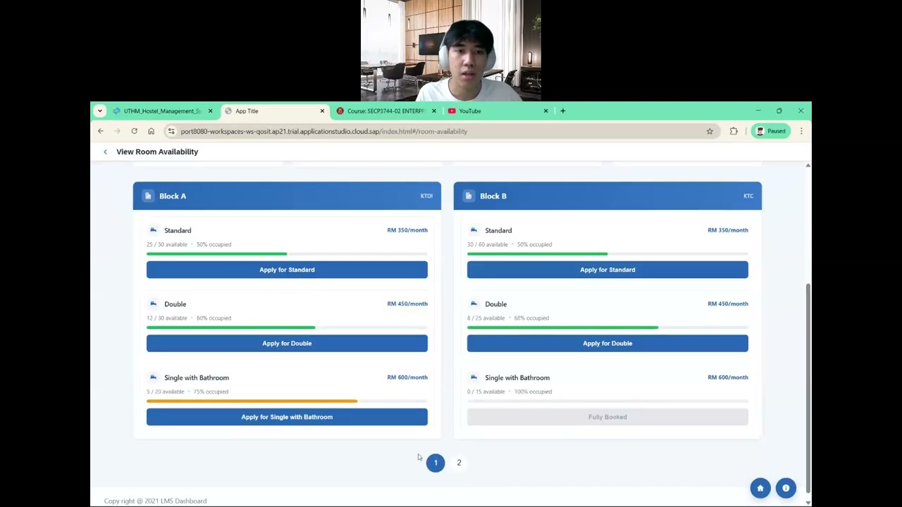Close the YouTube tab
902x507 pixels.
pos(545,111)
